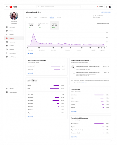Image resolution: width=117 pixels, height=145 pixels.
Task: Click the Monetisation dollar icon
Action: [x=7, y=53]
